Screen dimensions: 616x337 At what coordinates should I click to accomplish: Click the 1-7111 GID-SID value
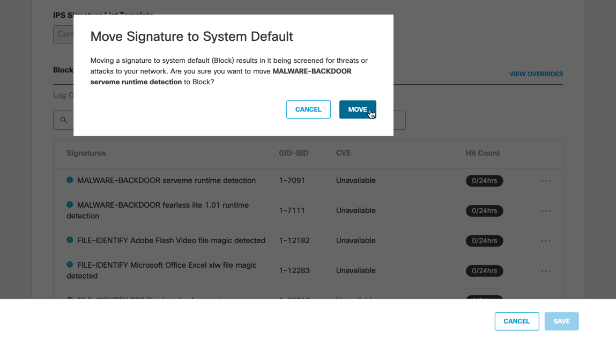292,210
